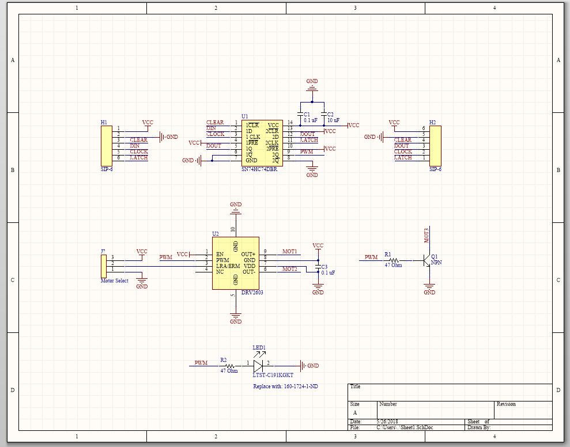This screenshot has width=570, height=447.
Task: Click the MOT3 net label above Q1
Action: point(426,236)
